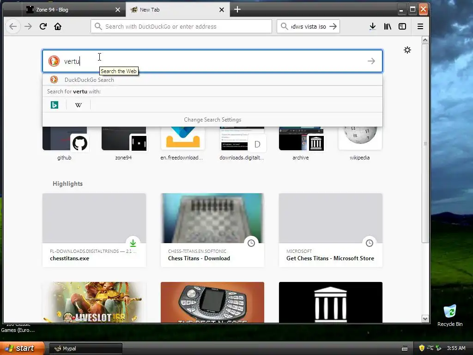Click the 3:55 AM system clock
The width and height of the screenshot is (473, 355).
coord(456,348)
